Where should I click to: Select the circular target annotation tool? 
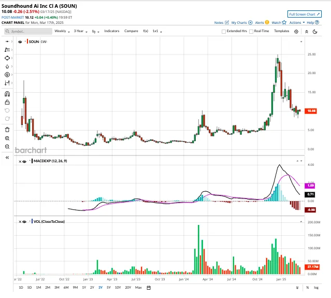pos(7,75)
